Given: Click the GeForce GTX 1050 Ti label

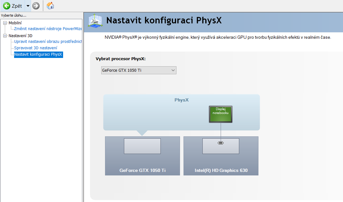Looking at the screenshot, I should coord(143,170).
